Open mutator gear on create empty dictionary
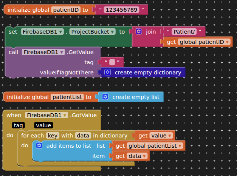The image size is (237, 176). (108, 73)
